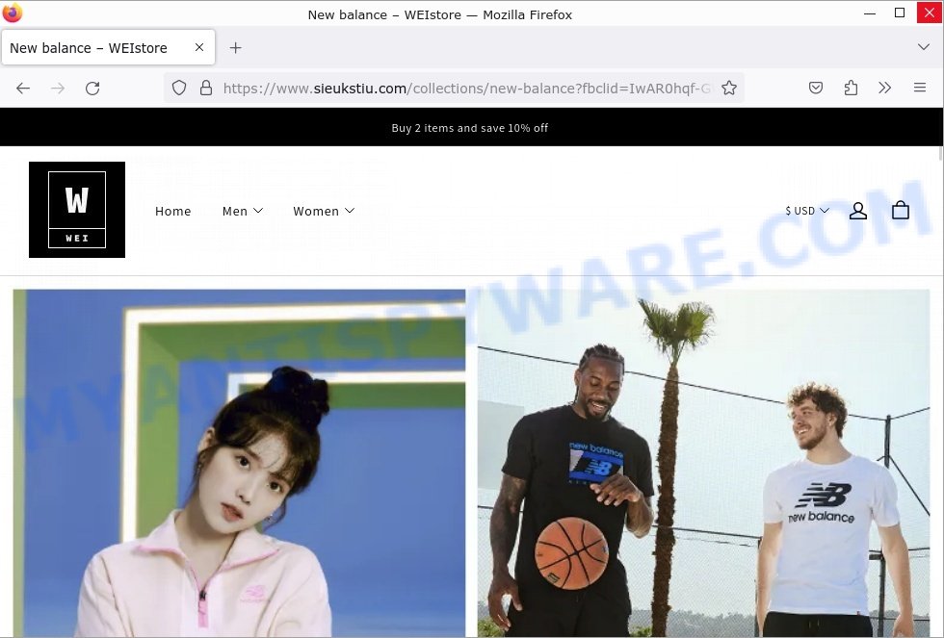Bookmark this page with the star
This screenshot has height=638, width=944.
tap(729, 88)
